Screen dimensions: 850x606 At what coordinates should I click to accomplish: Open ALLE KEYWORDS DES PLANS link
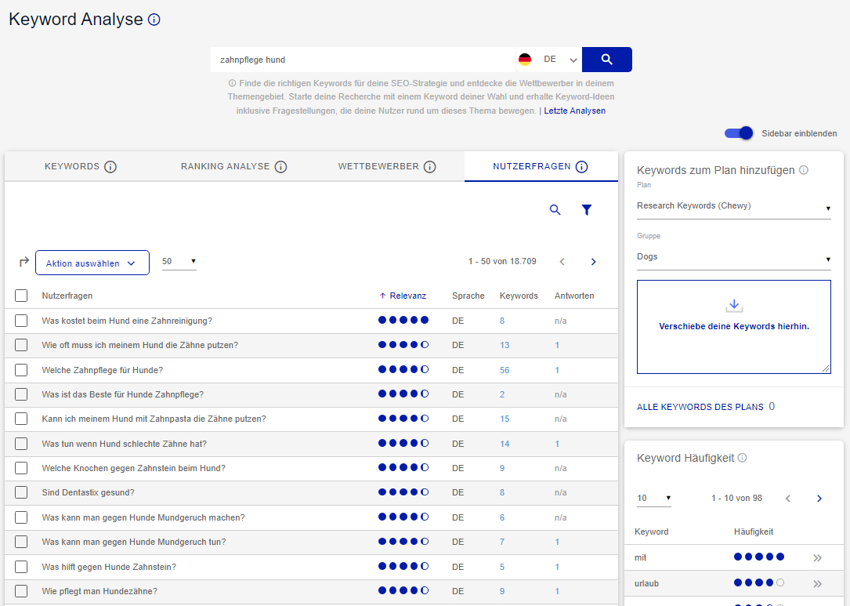coord(700,407)
